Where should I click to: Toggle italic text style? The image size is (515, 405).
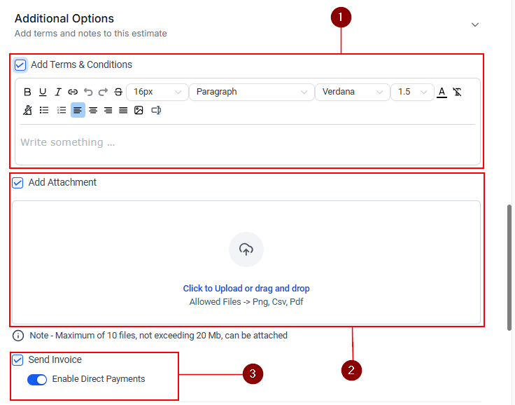[58, 92]
